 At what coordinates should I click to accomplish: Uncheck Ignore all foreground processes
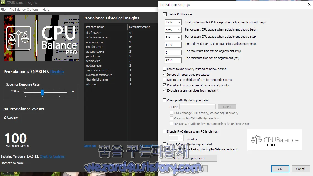(x=165, y=75)
